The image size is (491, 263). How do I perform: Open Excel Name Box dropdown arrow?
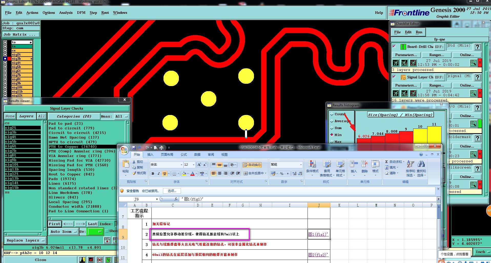[x=157, y=199]
